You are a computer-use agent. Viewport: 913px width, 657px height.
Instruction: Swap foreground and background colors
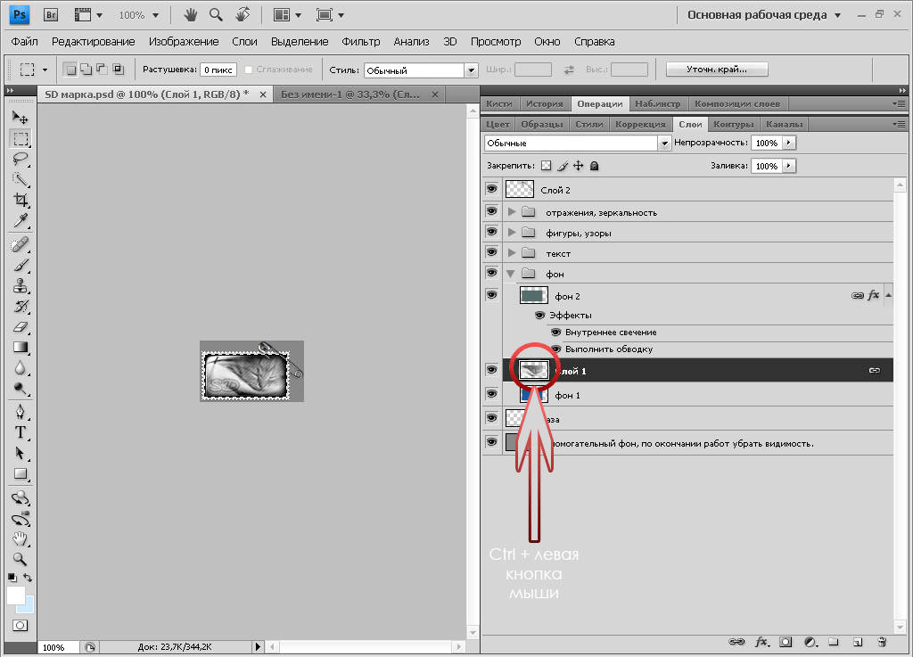(28, 578)
